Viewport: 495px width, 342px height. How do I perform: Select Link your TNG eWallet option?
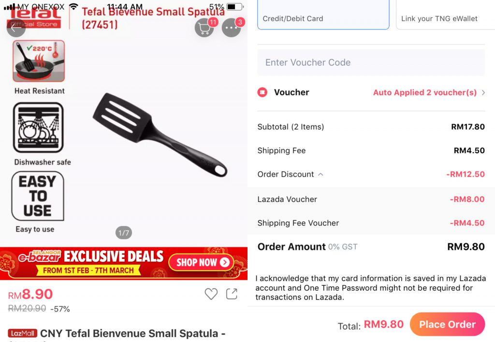click(445, 14)
